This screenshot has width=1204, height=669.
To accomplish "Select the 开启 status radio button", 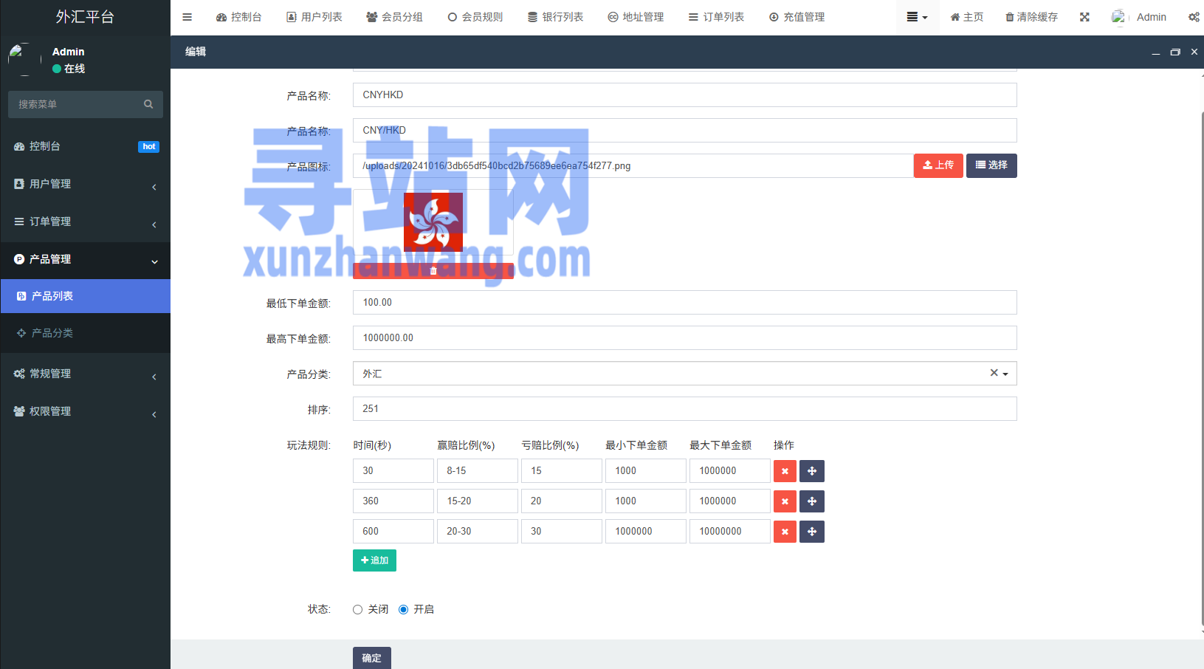I will coord(404,610).
